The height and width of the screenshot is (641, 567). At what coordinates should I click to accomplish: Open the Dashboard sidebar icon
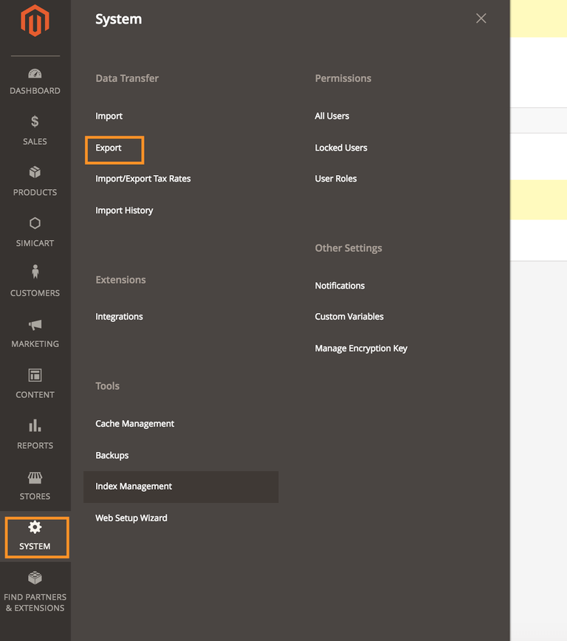pyautogui.click(x=35, y=74)
